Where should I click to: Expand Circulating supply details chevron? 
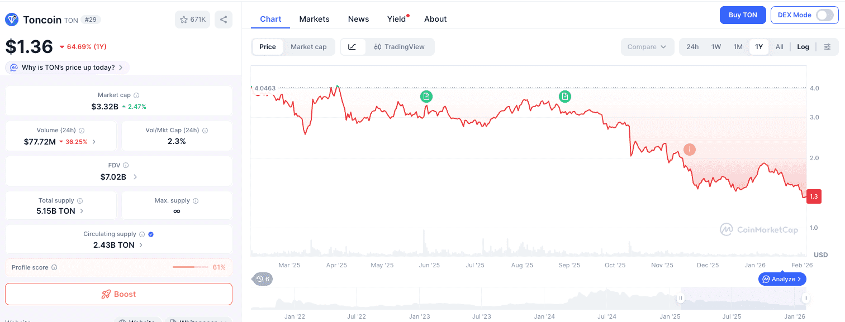(140, 245)
